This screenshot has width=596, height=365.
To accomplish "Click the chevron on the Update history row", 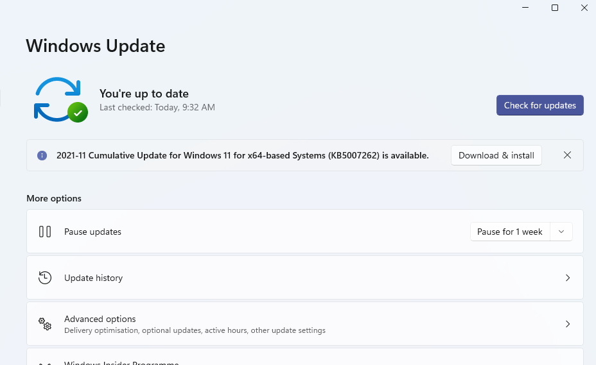I will coord(567,278).
